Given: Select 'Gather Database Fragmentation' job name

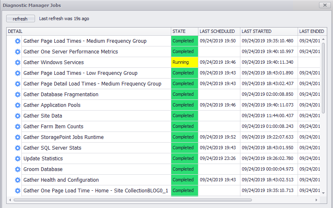Looking at the screenshot, I should [x=61, y=95].
